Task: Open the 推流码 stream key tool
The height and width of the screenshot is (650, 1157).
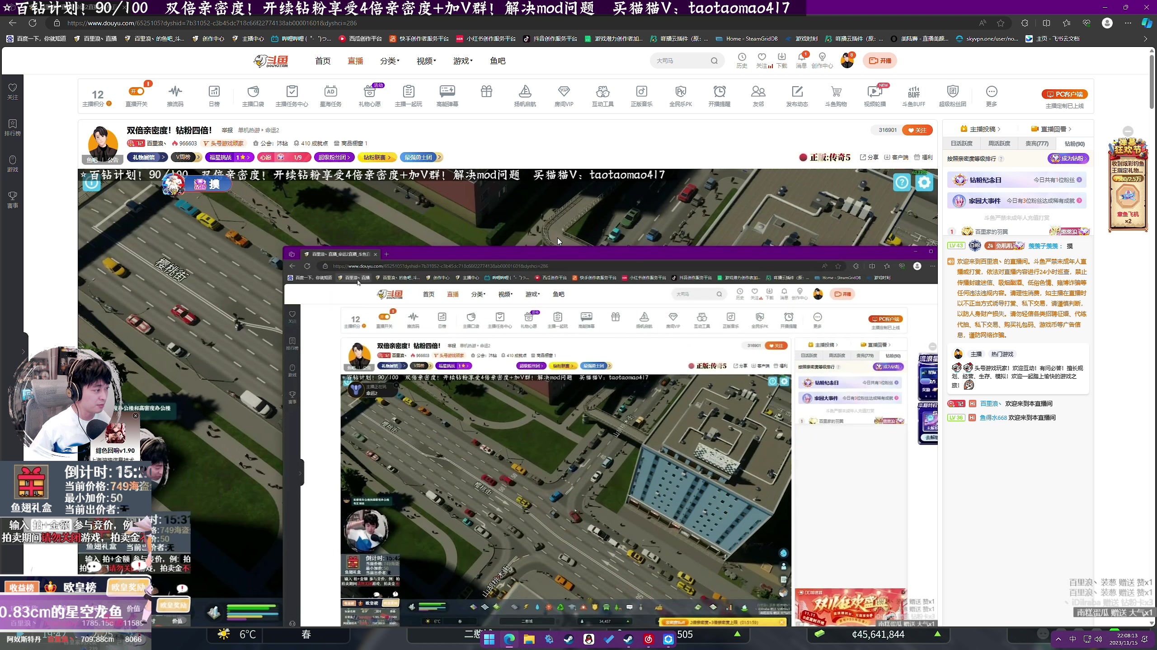Action: 175,96
